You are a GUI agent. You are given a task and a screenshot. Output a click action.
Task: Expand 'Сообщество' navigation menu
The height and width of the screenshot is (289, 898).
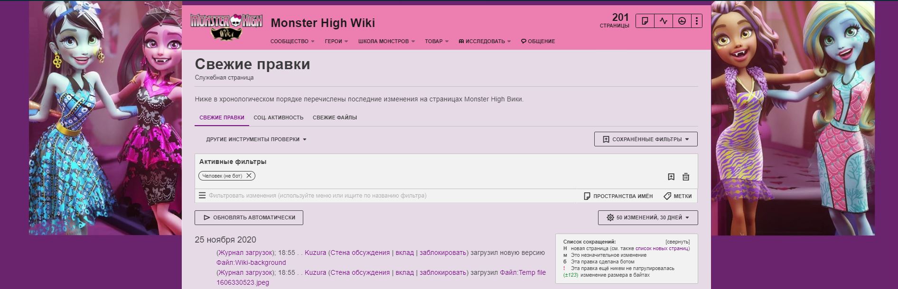(x=292, y=41)
